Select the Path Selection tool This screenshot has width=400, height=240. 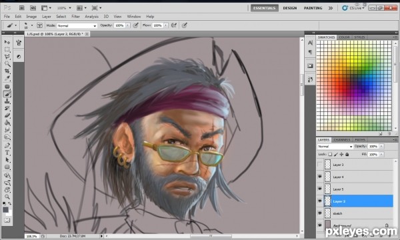point(7,160)
